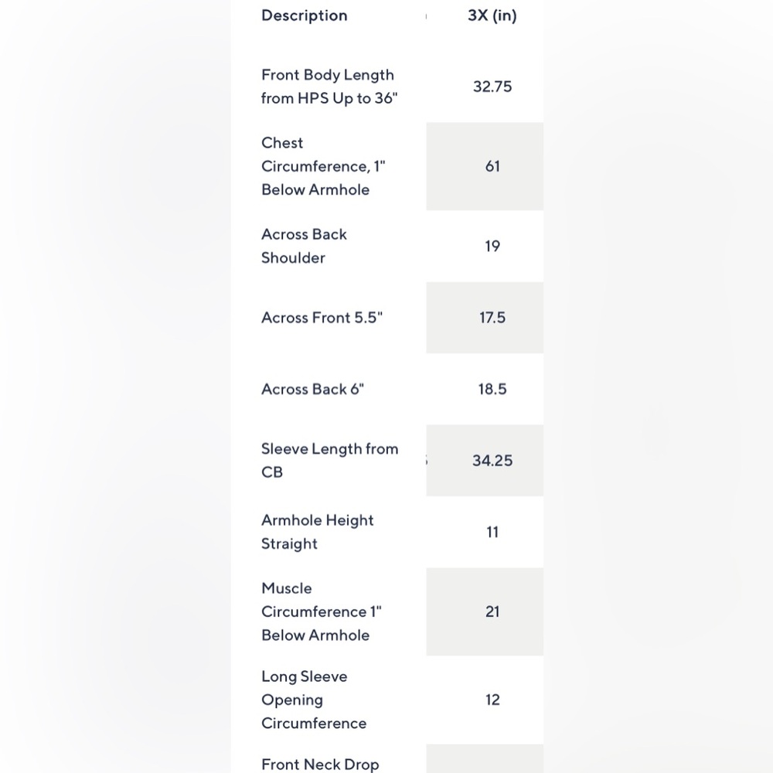The width and height of the screenshot is (773, 773).
Task: Click the Front Body Length from HPS label
Action: pos(329,87)
